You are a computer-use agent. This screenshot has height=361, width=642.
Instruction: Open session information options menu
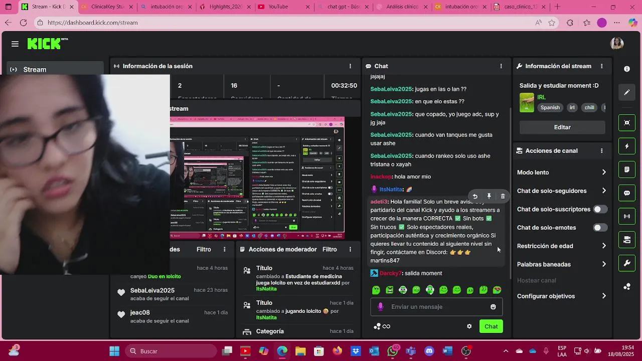(350, 66)
